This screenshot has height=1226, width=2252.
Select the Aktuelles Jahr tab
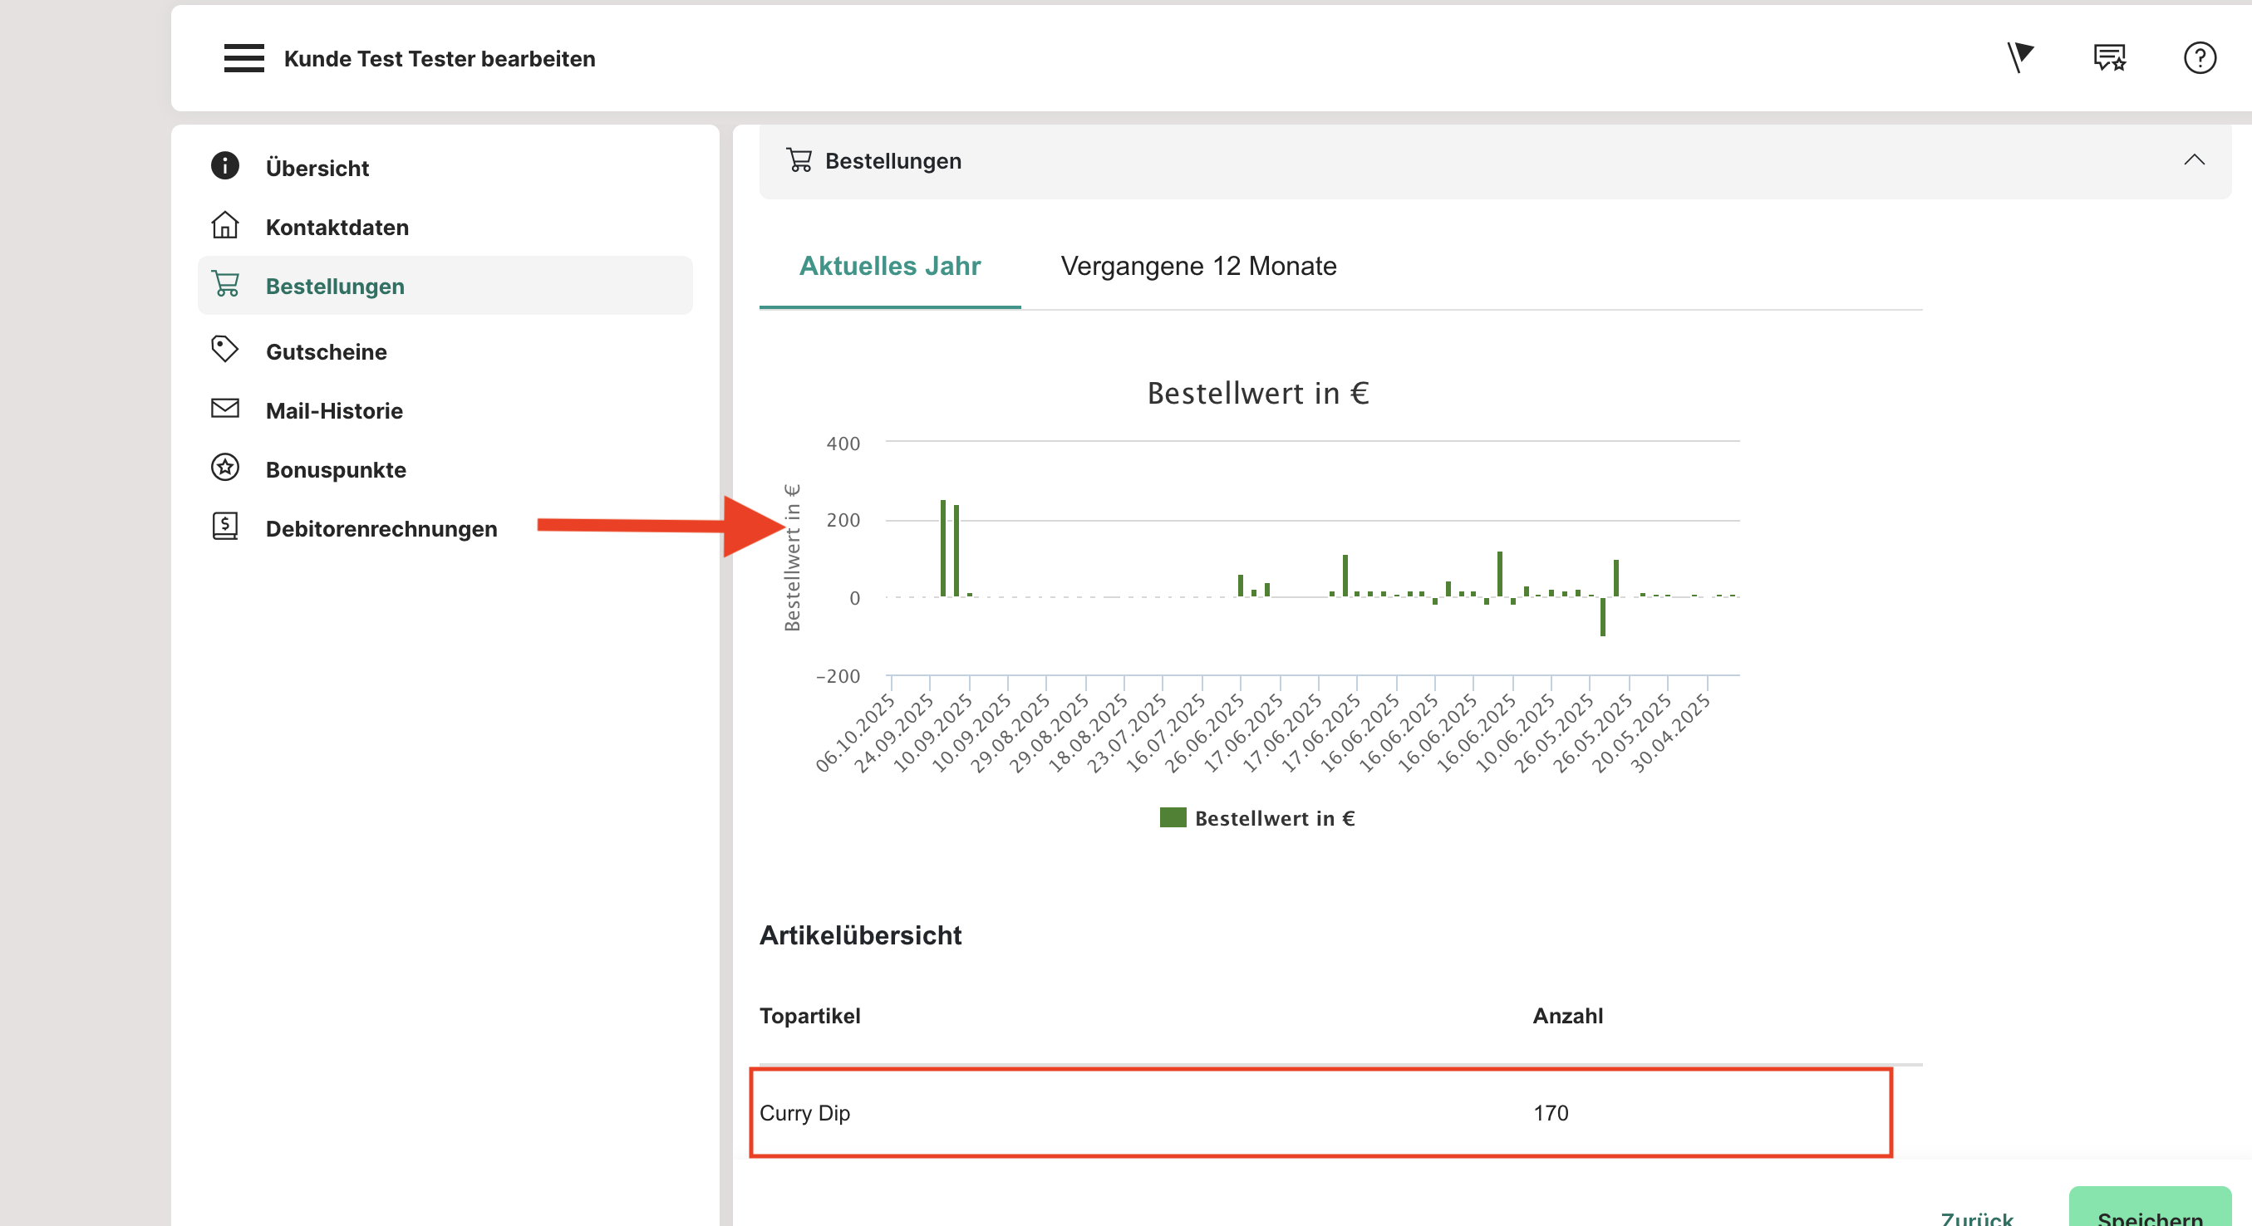889,266
